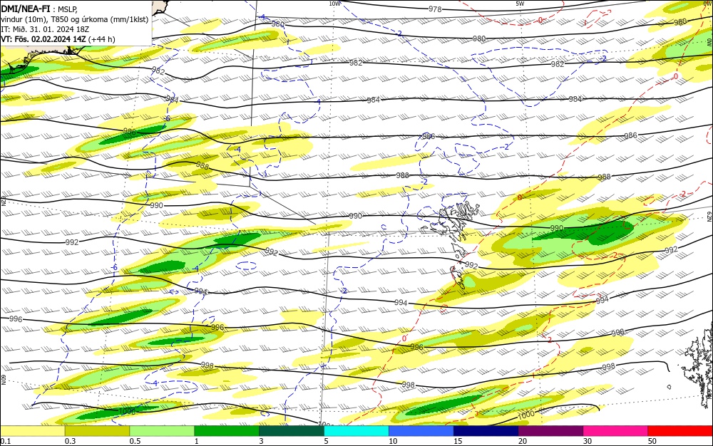Click legend value '30'
This screenshot has width=713, height=446.
(588, 441)
